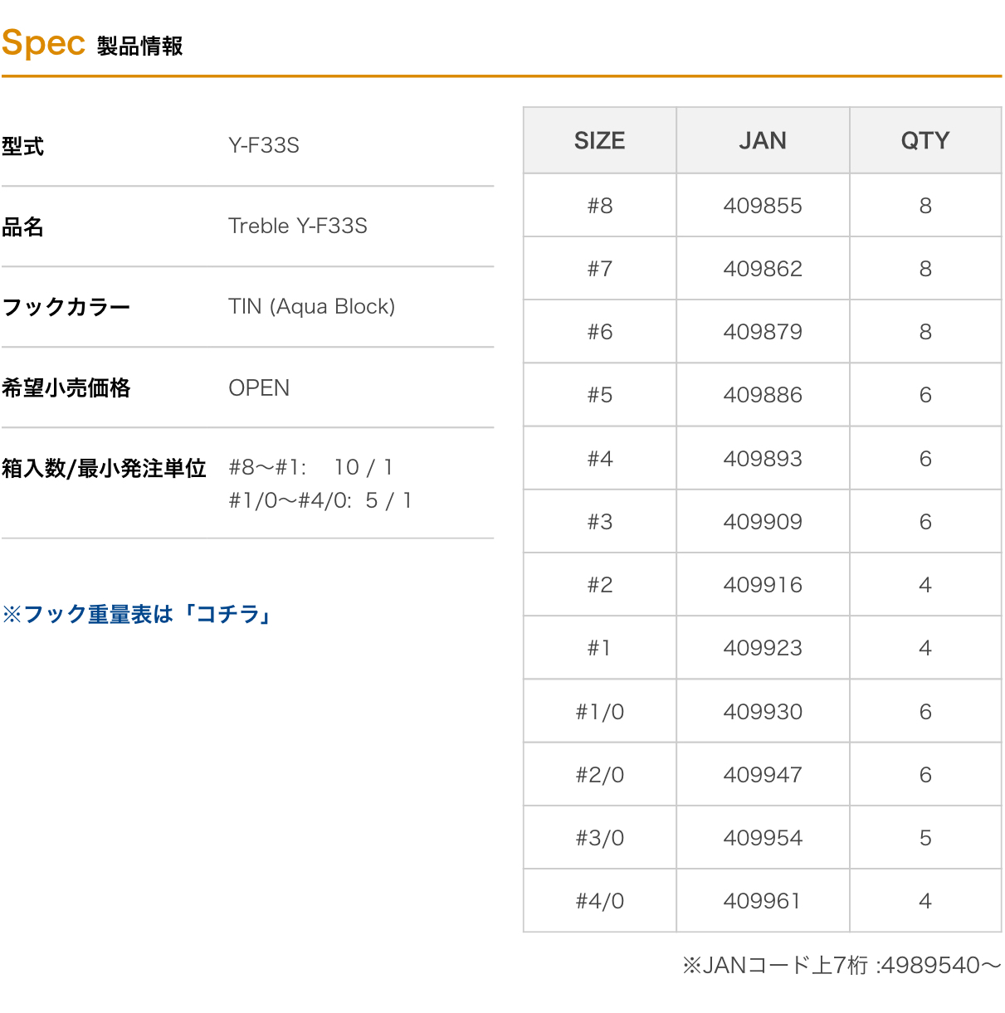Select JAN code 409947
The width and height of the screenshot is (1005, 1013).
[x=763, y=775]
